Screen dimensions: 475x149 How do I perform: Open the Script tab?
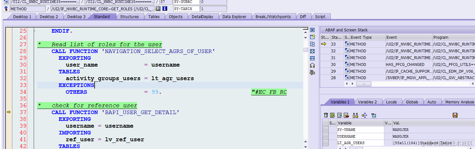click(320, 16)
